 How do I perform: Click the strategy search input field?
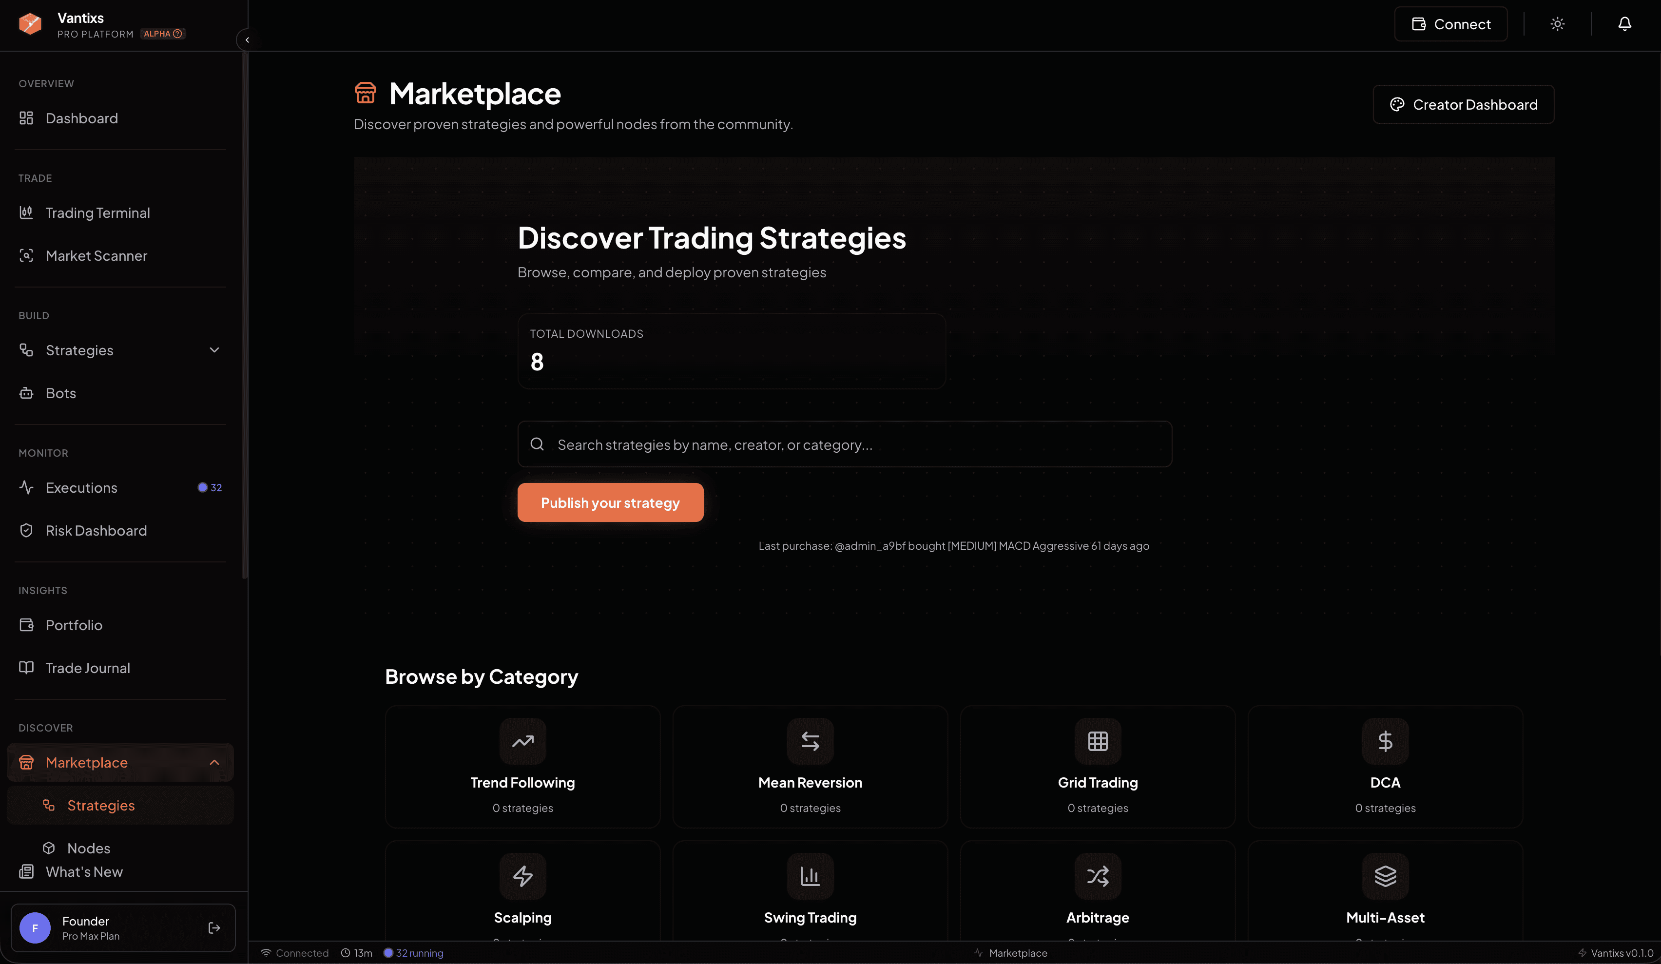pos(850,445)
